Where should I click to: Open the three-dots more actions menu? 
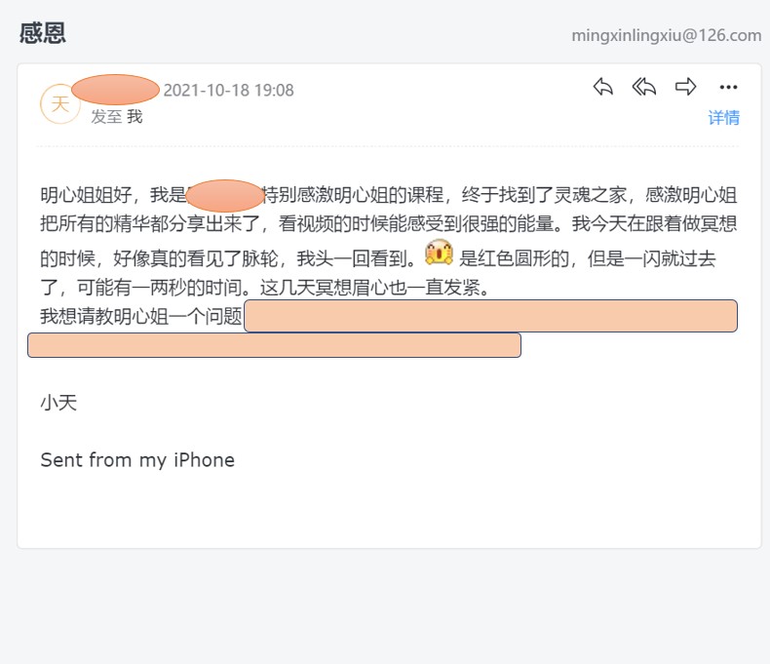pos(728,88)
